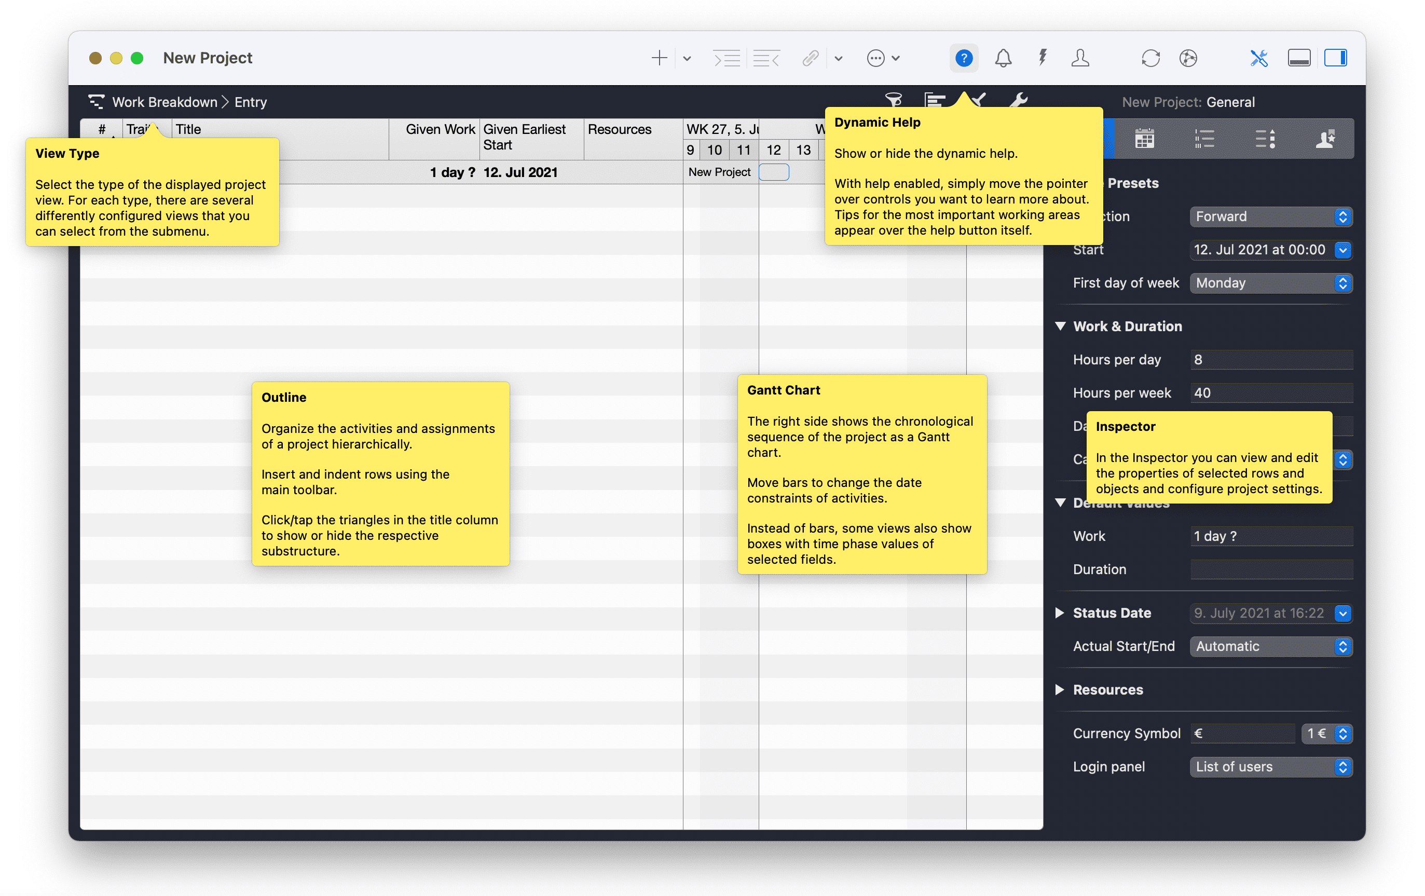
Task: Open the Login panel dropdown
Action: pyautogui.click(x=1270, y=766)
